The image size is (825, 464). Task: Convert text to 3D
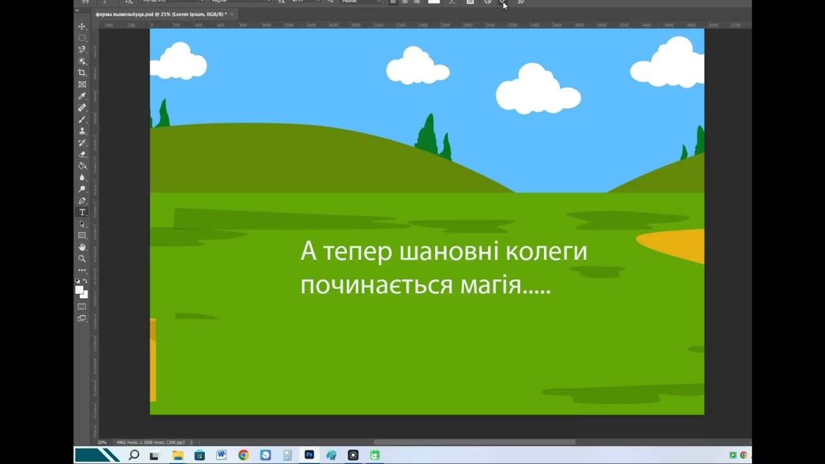(x=521, y=2)
